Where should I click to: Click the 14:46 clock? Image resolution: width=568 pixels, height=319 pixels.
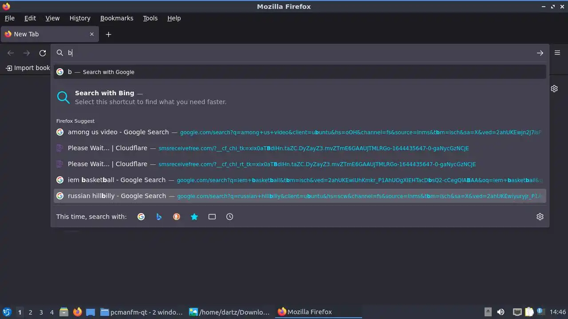click(558, 312)
